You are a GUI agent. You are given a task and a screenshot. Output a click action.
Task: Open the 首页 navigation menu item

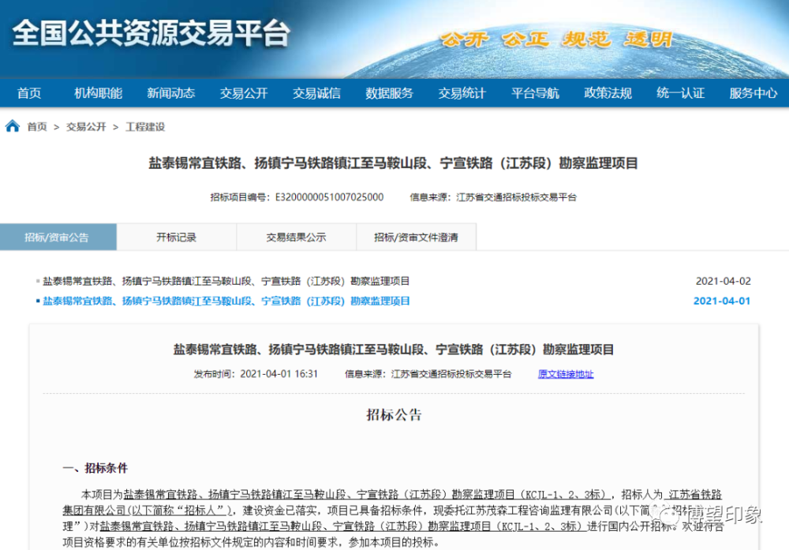29,93
